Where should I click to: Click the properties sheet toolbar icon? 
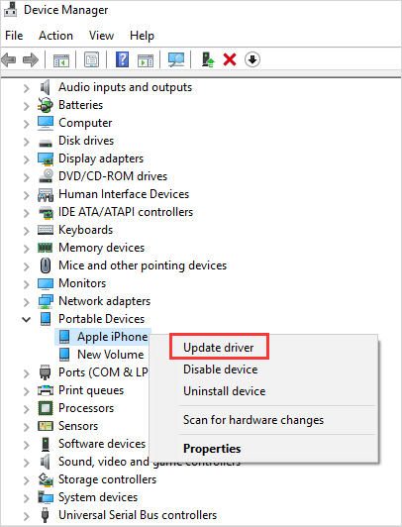coord(91,59)
